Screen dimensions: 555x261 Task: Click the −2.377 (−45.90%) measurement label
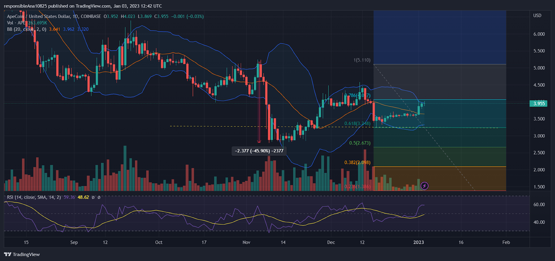(259, 151)
